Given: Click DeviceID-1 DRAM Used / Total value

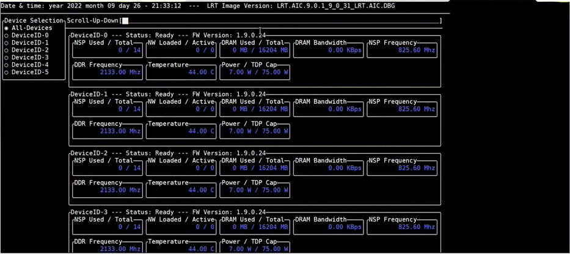Looking at the screenshot, I should (260, 109).
